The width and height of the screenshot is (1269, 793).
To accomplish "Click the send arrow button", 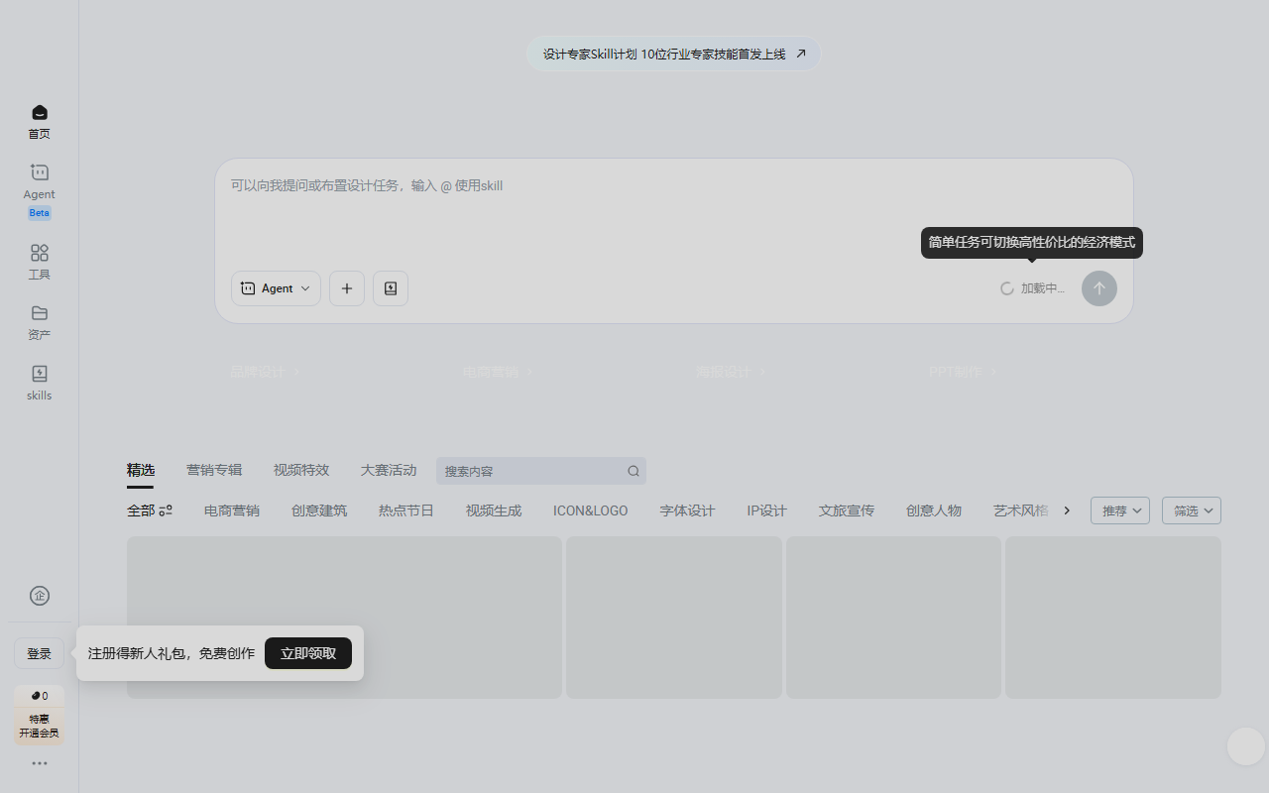I will point(1099,288).
